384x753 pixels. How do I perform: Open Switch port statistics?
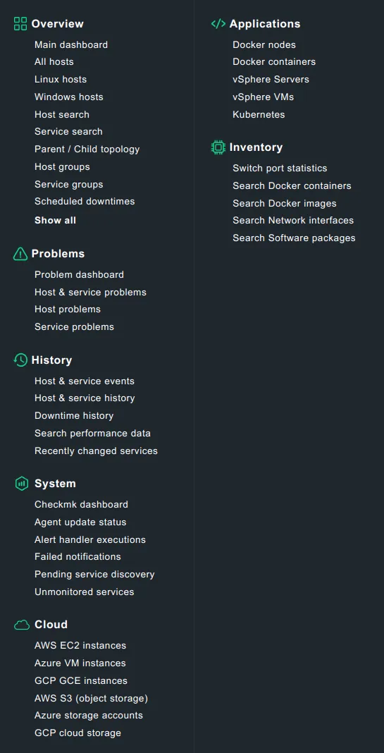point(280,168)
